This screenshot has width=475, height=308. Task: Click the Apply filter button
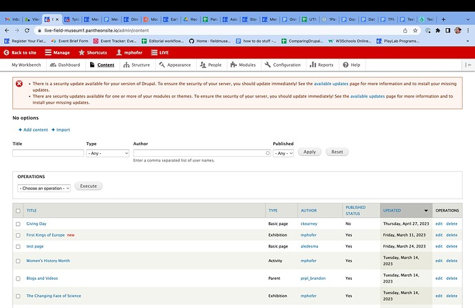[310, 152]
